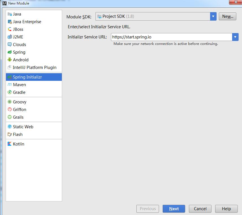
Task: Click the JBoss icon
Action: tap(10, 29)
